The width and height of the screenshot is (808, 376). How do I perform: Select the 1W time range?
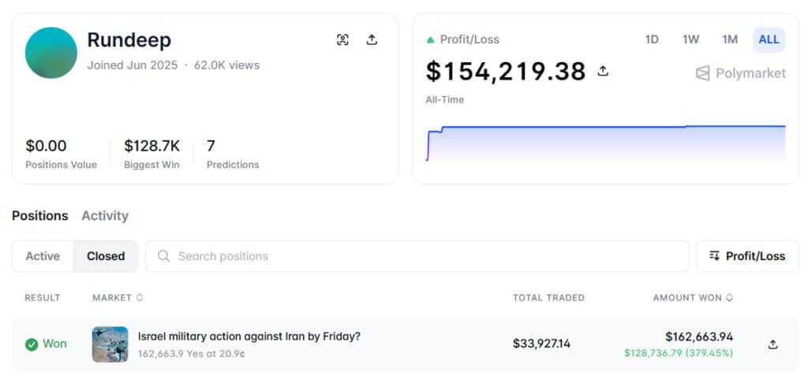pyautogui.click(x=690, y=39)
